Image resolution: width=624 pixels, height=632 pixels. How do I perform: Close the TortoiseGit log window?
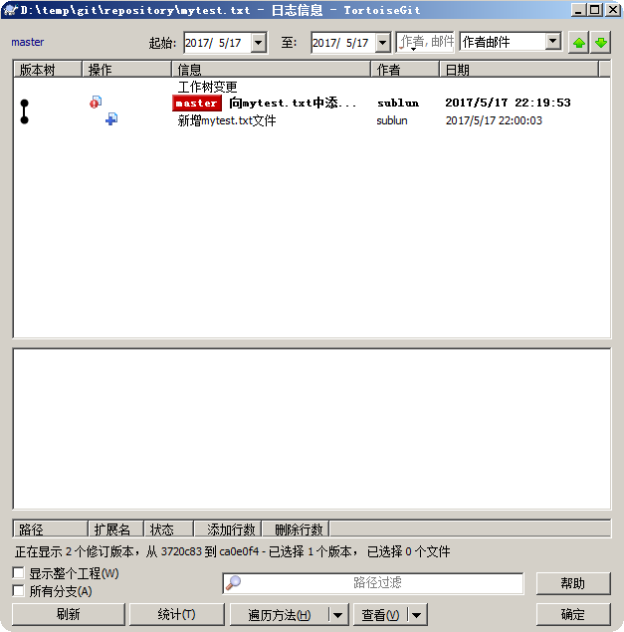pyautogui.click(x=613, y=10)
